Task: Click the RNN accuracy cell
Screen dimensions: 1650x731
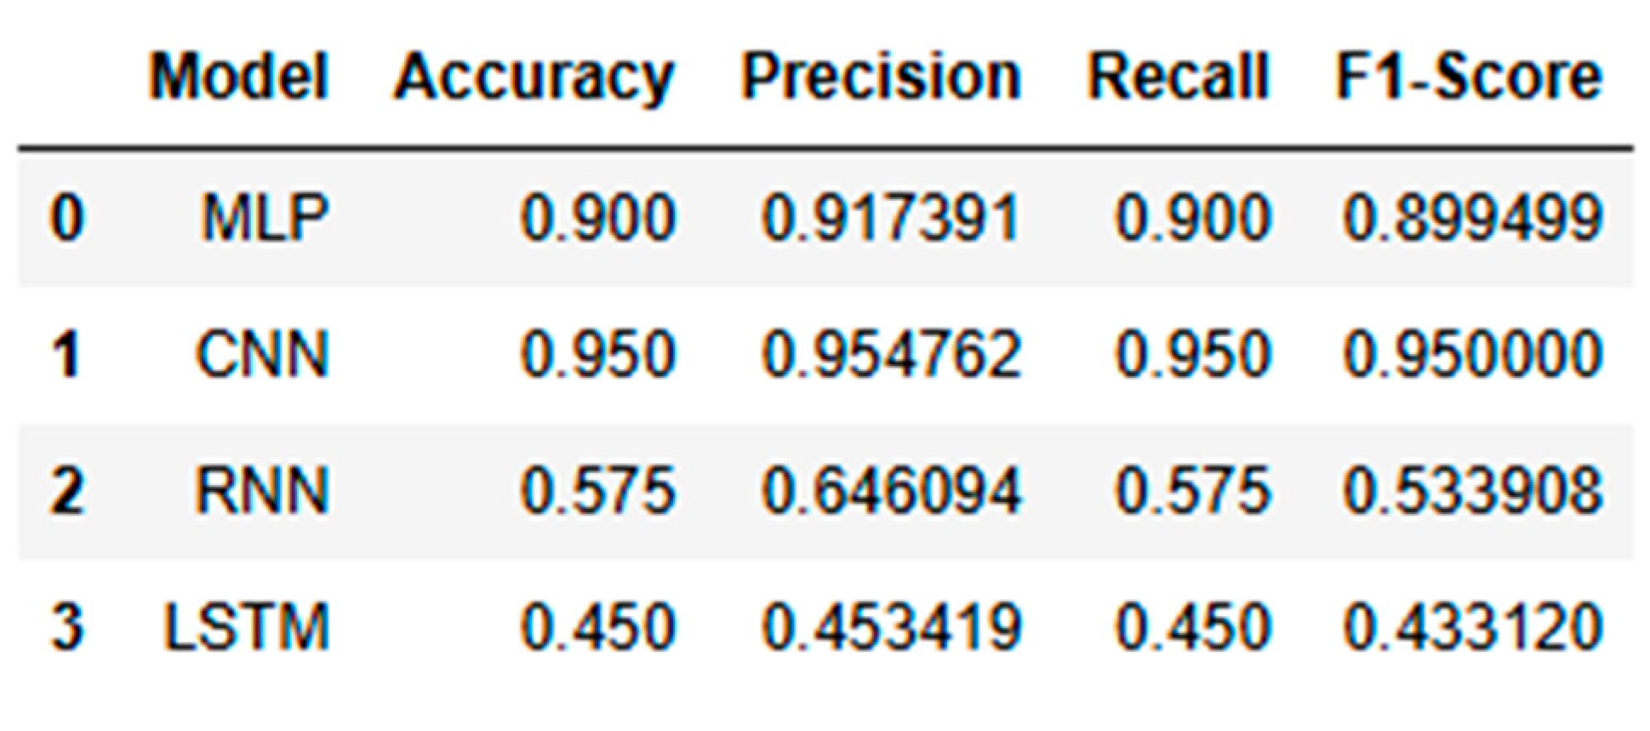Action: [598, 491]
